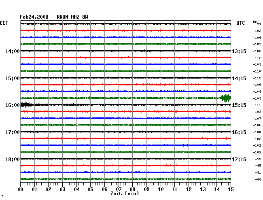The width and height of the screenshot is (263, 200).
Task: Click the 17:15 UTC time label
Action: point(239,159)
